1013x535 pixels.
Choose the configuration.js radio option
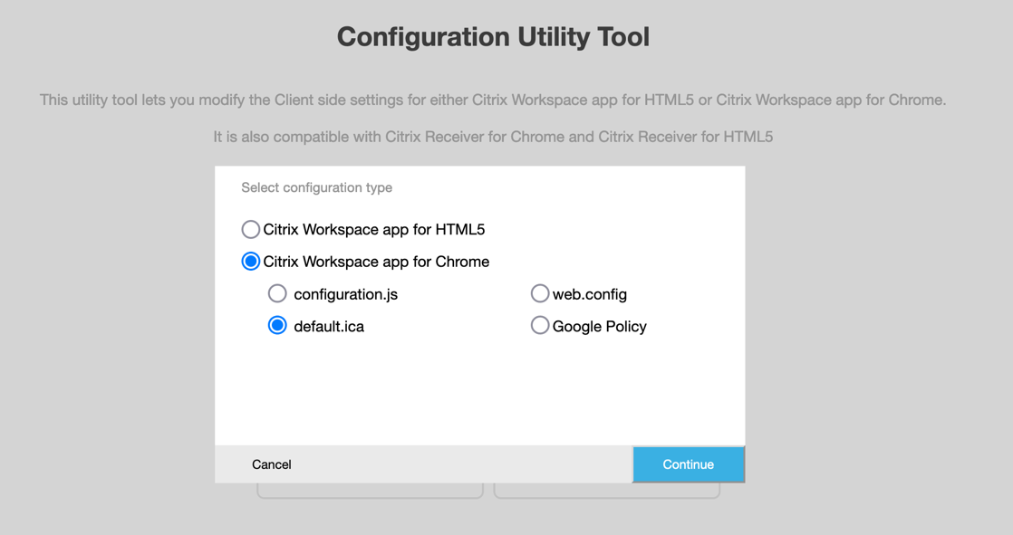(x=277, y=293)
